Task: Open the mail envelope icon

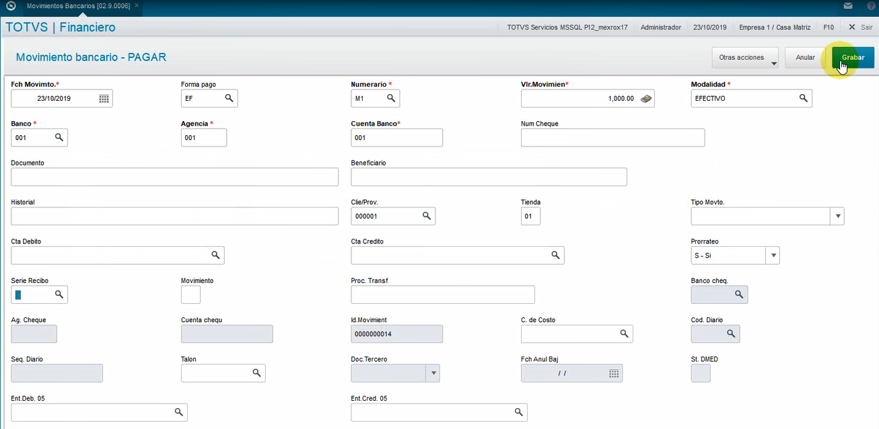Action: 848,6
